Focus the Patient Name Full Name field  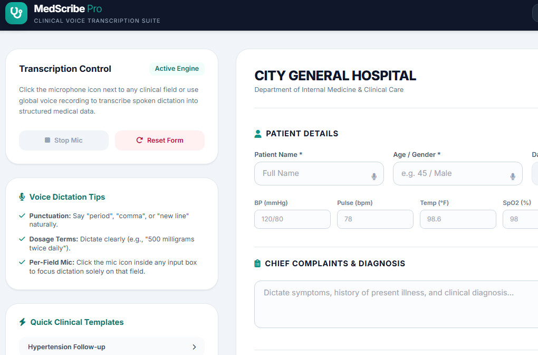319,174
